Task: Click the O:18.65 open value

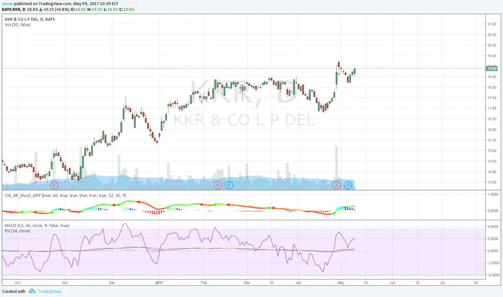Action: (78, 9)
